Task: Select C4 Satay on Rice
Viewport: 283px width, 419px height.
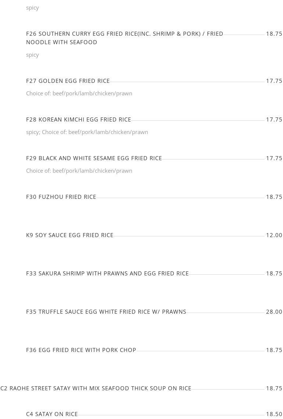Action: [x=52, y=414]
